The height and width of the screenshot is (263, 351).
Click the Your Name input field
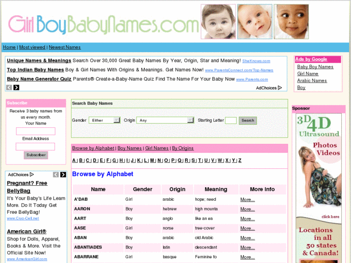coord(36,131)
